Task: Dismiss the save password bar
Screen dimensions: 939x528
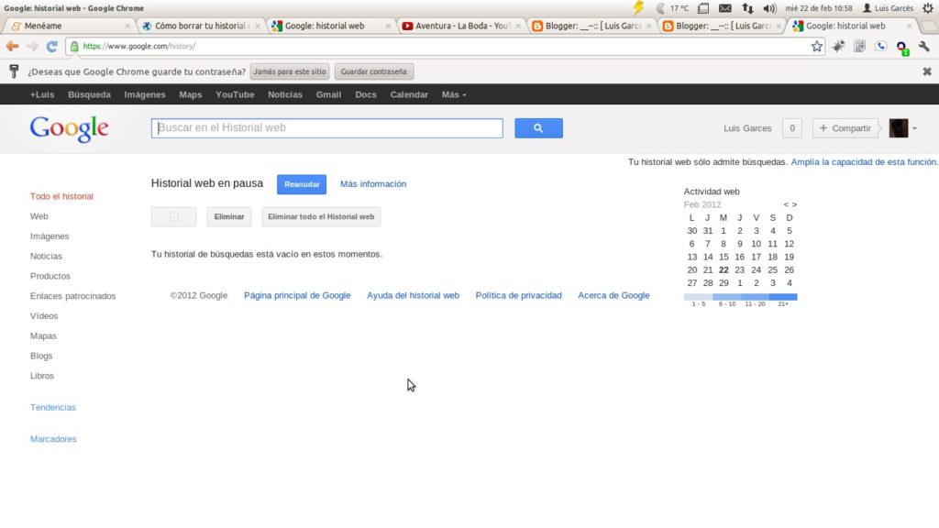Action: 927,71
